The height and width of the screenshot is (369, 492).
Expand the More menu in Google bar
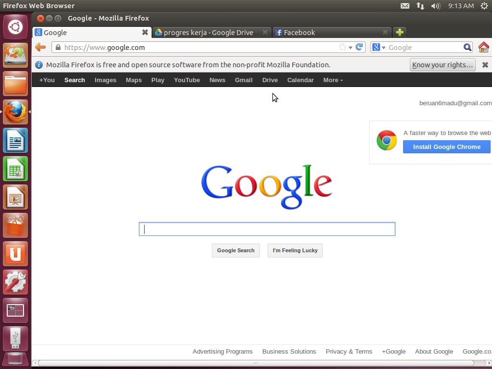(x=333, y=80)
